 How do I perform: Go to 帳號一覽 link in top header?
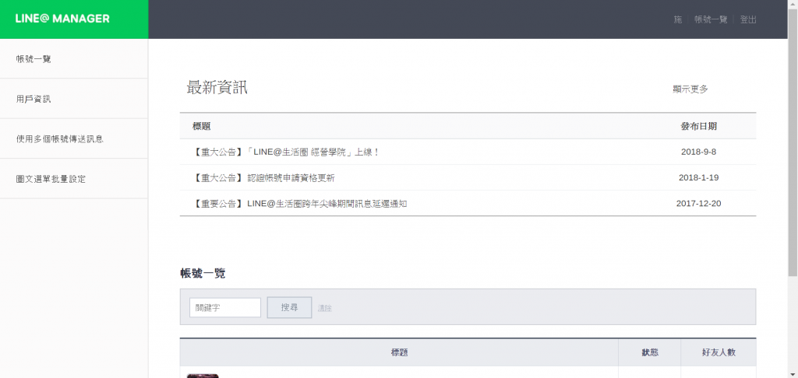[x=711, y=19]
